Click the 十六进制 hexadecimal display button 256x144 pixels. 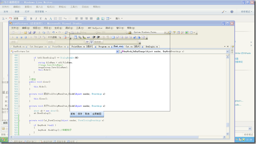click(x=52, y=37)
